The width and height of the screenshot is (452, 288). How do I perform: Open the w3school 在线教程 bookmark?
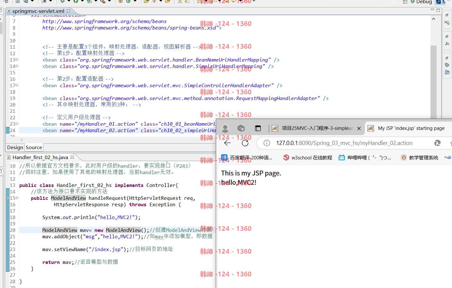click(x=308, y=157)
